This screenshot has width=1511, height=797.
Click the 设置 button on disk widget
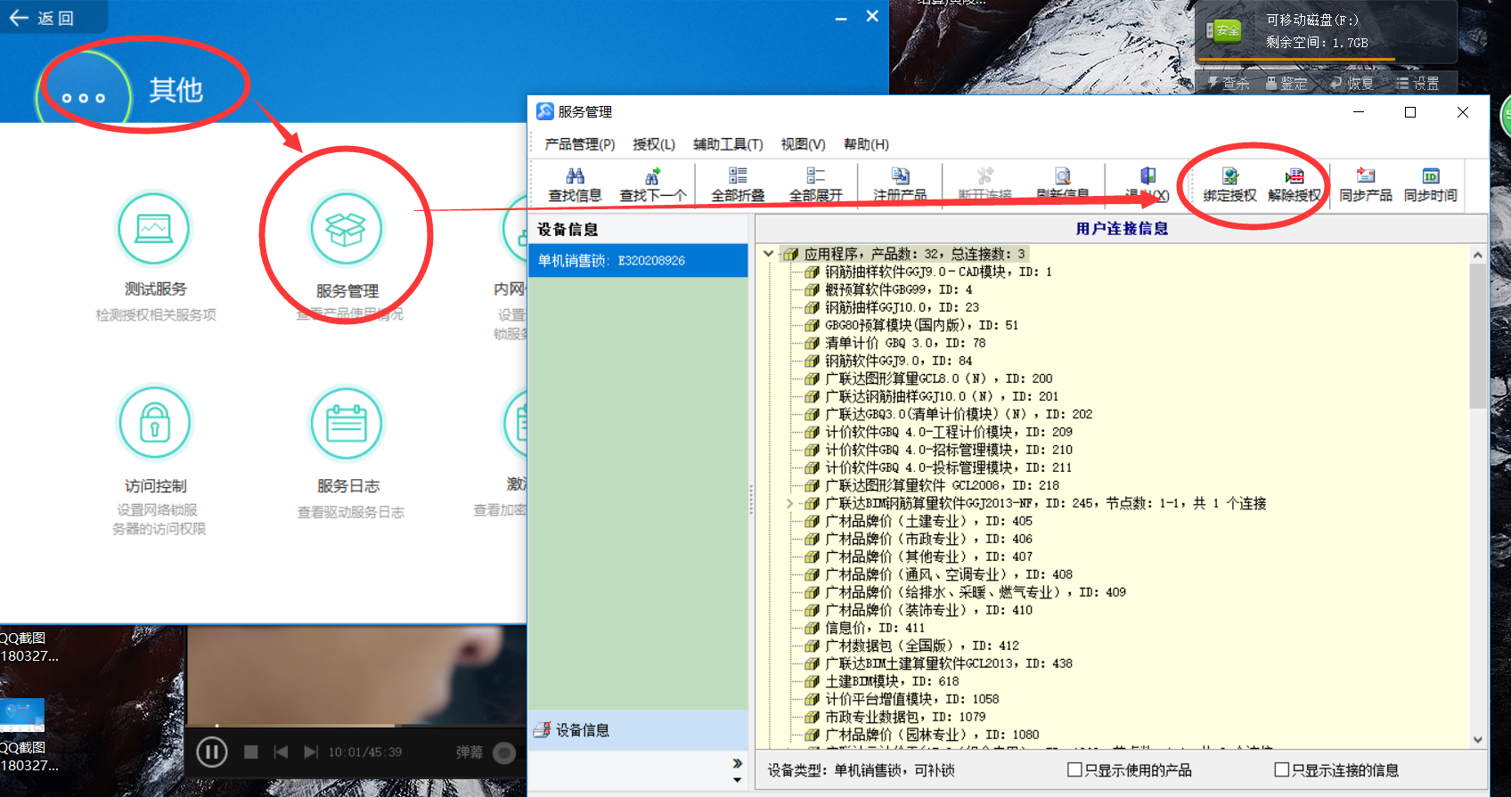(x=1417, y=83)
